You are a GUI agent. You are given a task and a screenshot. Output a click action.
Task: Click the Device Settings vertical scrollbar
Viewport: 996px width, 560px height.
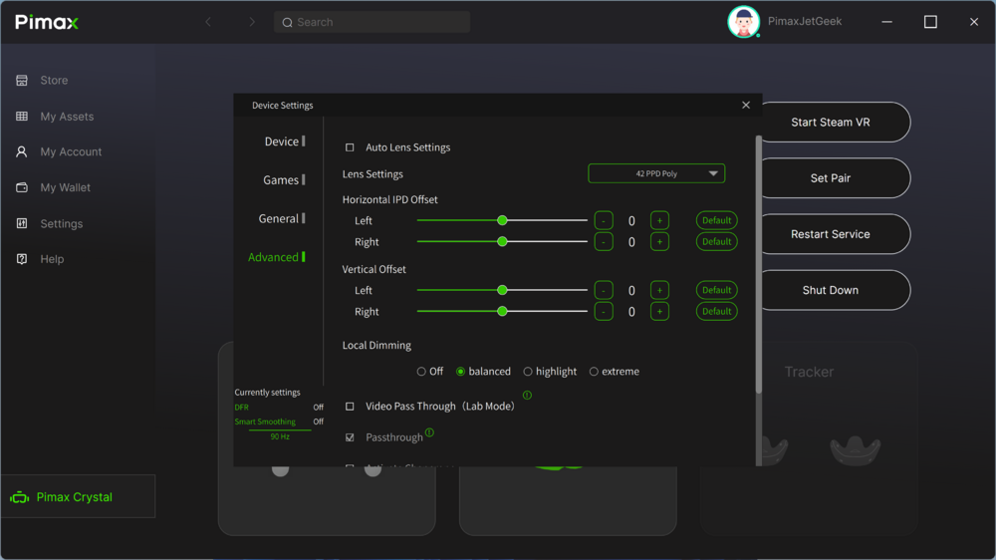click(x=758, y=264)
